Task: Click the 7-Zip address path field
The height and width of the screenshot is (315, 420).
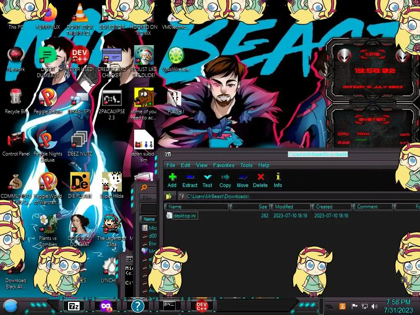Action: 299,196
